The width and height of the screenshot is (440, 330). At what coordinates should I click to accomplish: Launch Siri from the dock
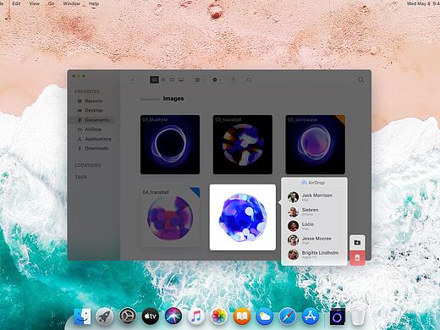173,316
